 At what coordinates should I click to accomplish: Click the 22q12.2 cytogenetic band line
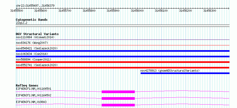click(x=122, y=26)
